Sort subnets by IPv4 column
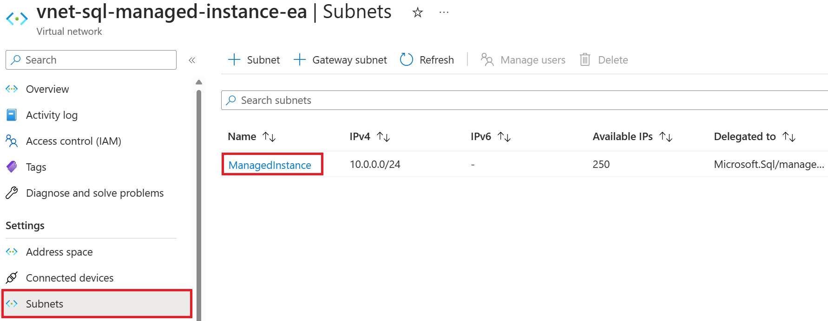The image size is (828, 321). pyautogui.click(x=383, y=137)
